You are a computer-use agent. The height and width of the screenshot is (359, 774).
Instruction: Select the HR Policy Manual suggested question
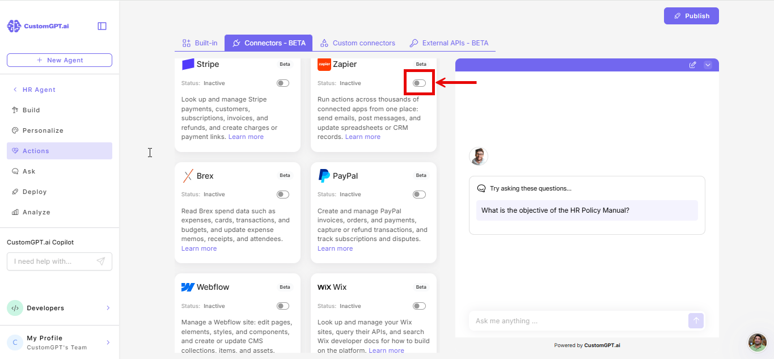coord(587,210)
